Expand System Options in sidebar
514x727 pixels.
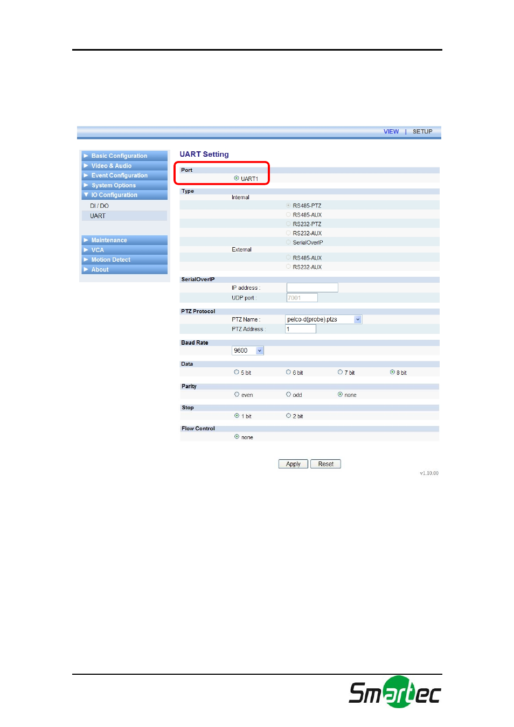(x=124, y=185)
